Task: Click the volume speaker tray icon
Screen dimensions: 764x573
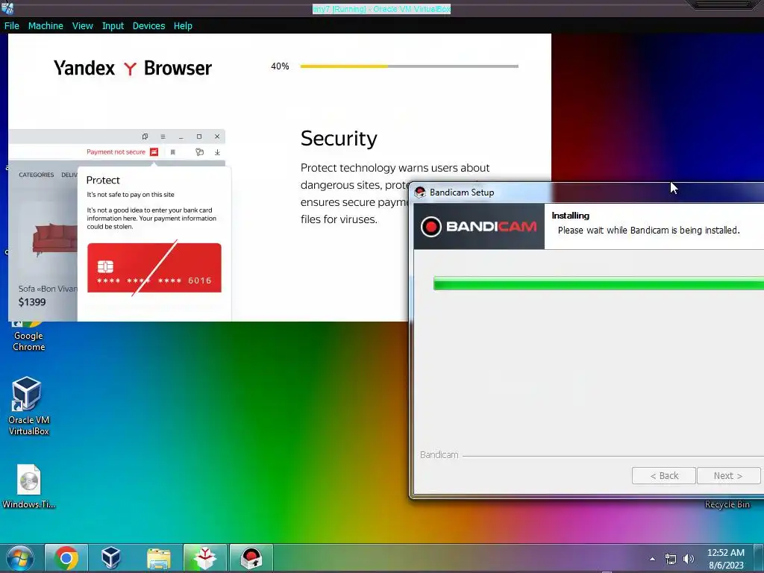Action: [689, 559]
